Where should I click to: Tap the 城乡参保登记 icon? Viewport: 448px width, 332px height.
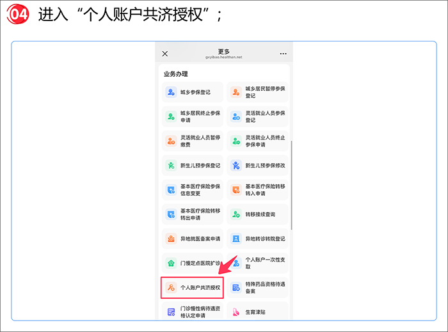pyautogui.click(x=171, y=92)
